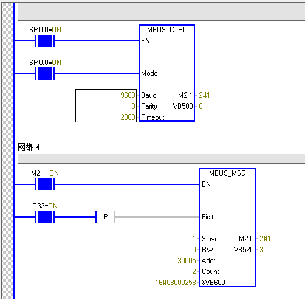
Task: Select the RW value 0
Action: pyautogui.click(x=194, y=250)
